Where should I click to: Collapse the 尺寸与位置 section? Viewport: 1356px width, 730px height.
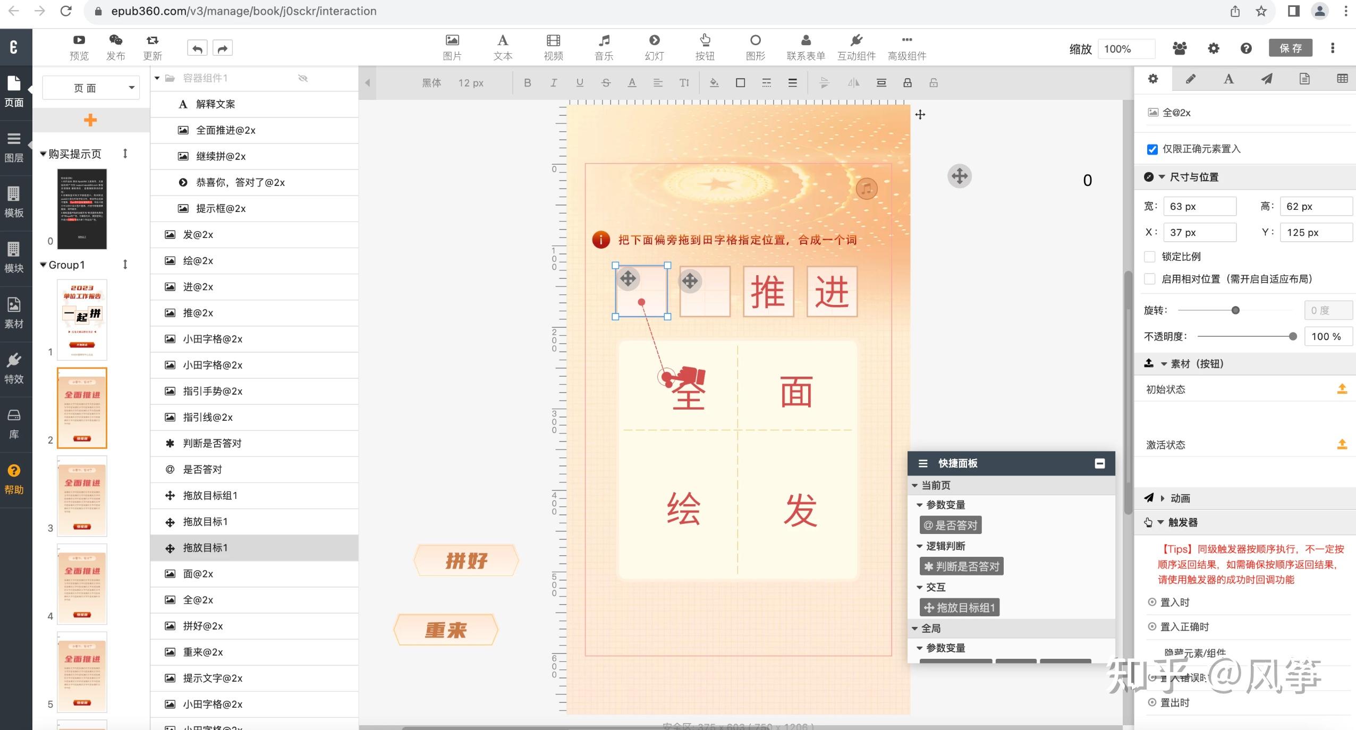(x=1161, y=177)
